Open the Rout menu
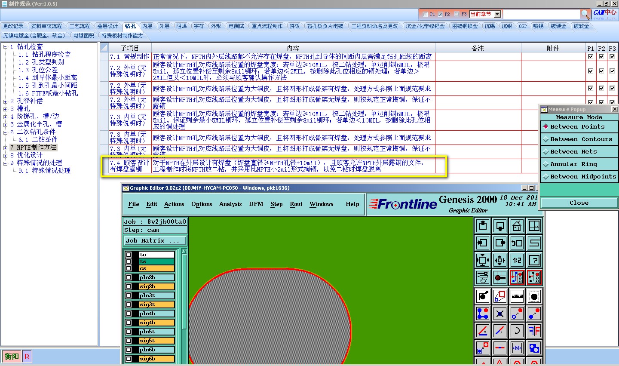619x366 pixels. (296, 204)
